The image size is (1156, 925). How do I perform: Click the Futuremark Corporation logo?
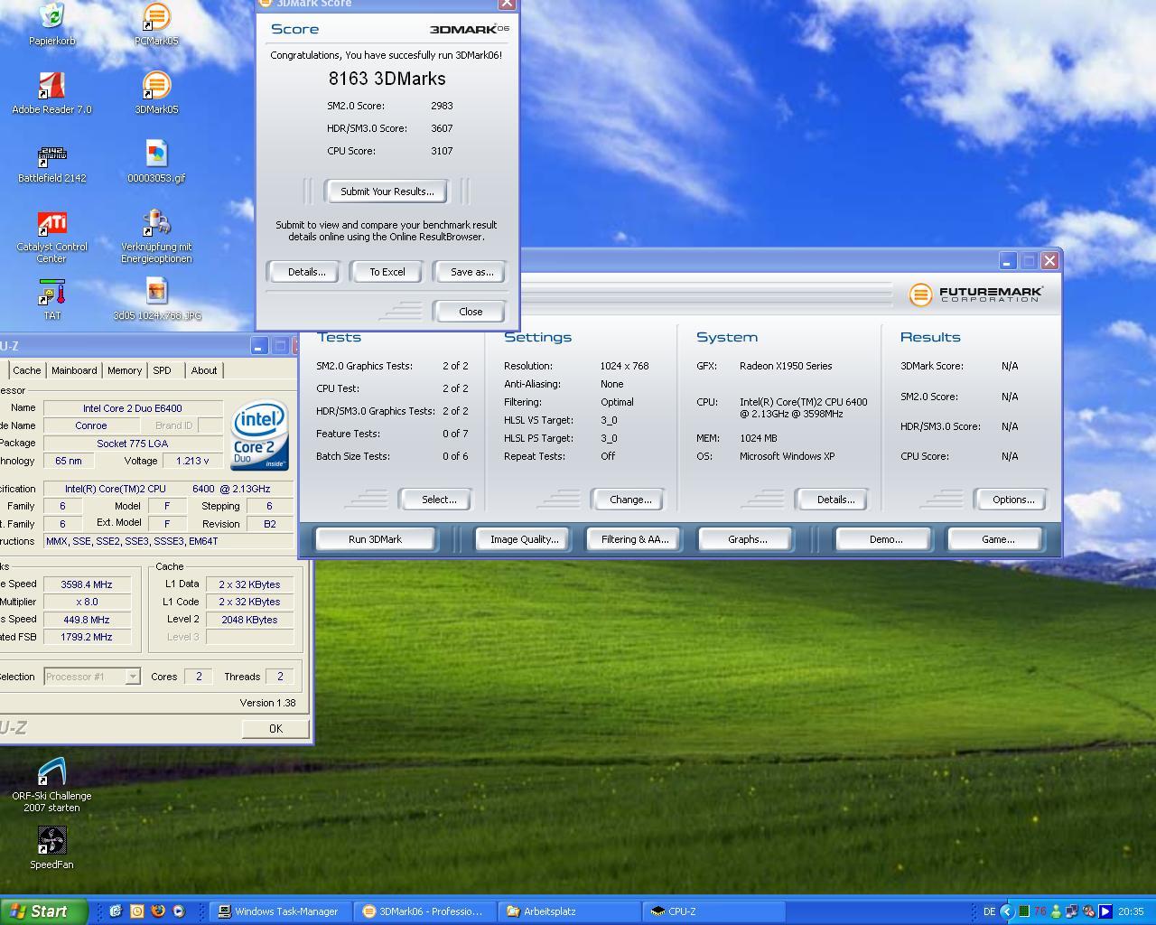click(976, 294)
